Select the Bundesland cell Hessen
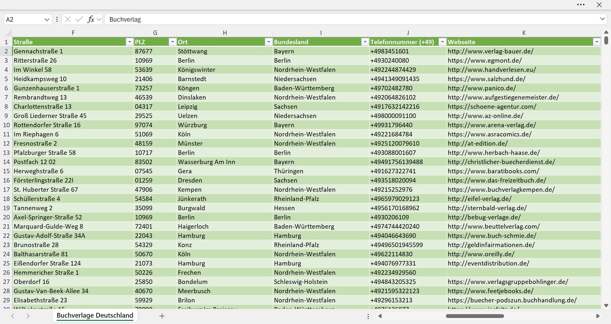 click(321, 208)
